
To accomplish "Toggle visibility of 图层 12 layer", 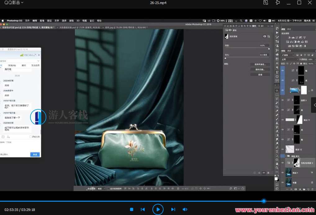I will [x=282, y=149].
